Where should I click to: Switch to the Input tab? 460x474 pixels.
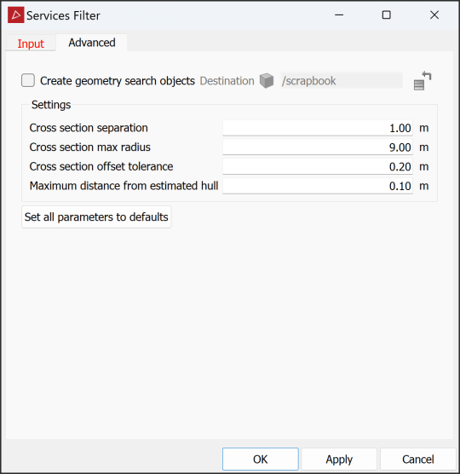(31, 43)
